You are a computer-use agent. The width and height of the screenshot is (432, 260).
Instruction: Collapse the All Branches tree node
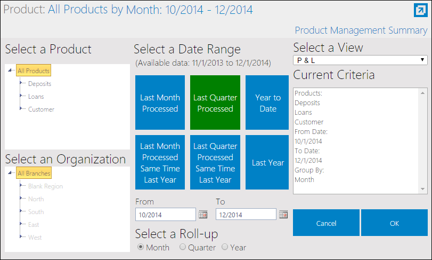10,173
